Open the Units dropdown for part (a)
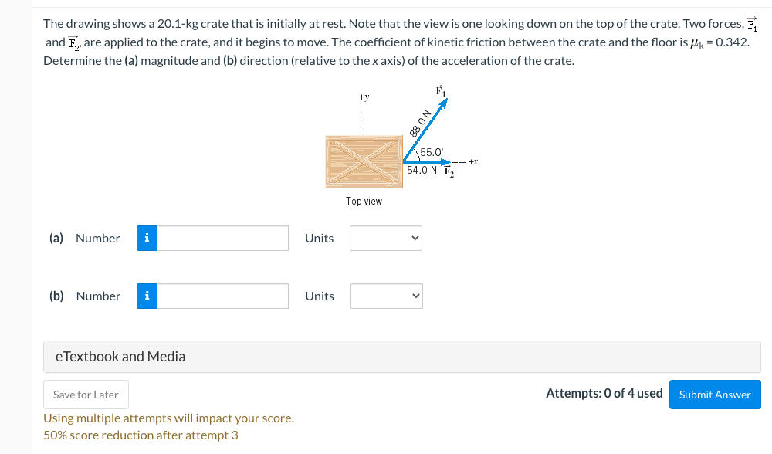 click(386, 238)
